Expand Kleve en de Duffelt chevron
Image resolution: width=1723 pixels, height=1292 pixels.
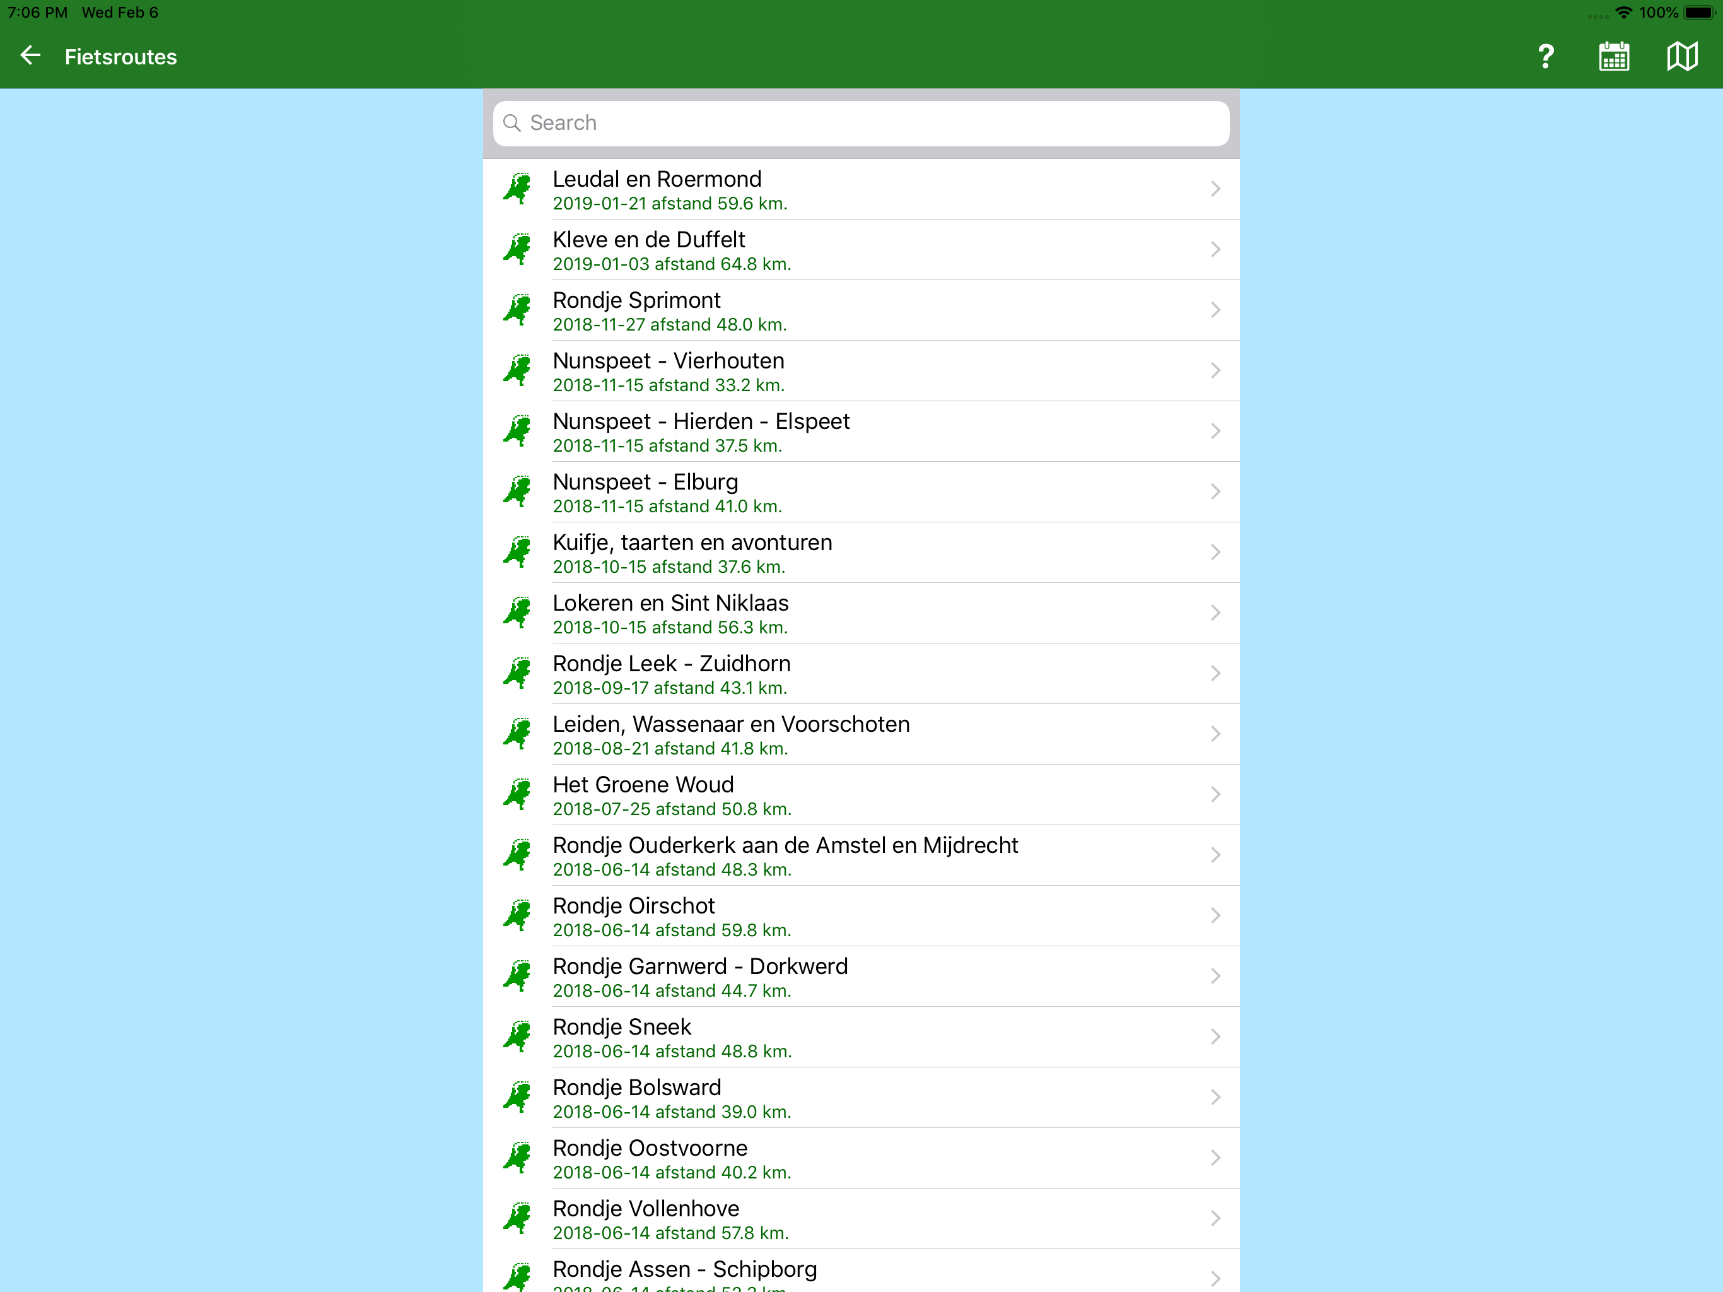tap(1214, 249)
